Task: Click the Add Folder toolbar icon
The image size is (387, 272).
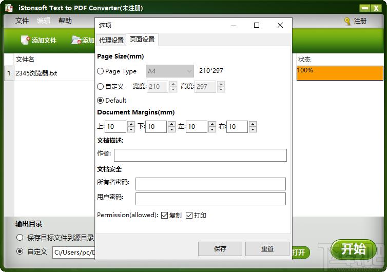Action: pos(76,40)
